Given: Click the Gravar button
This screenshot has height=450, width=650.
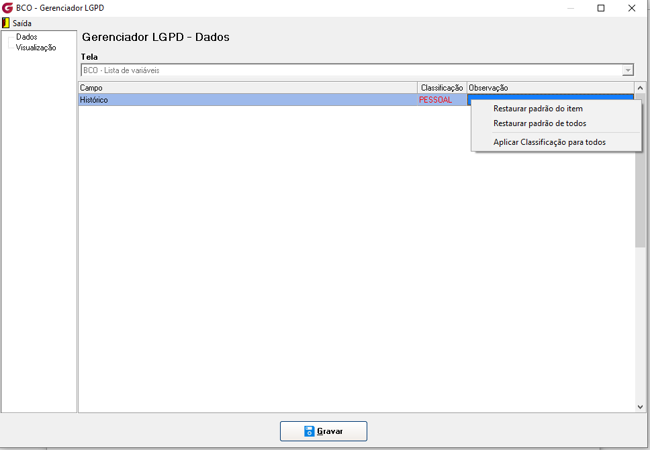Looking at the screenshot, I should tap(324, 431).
